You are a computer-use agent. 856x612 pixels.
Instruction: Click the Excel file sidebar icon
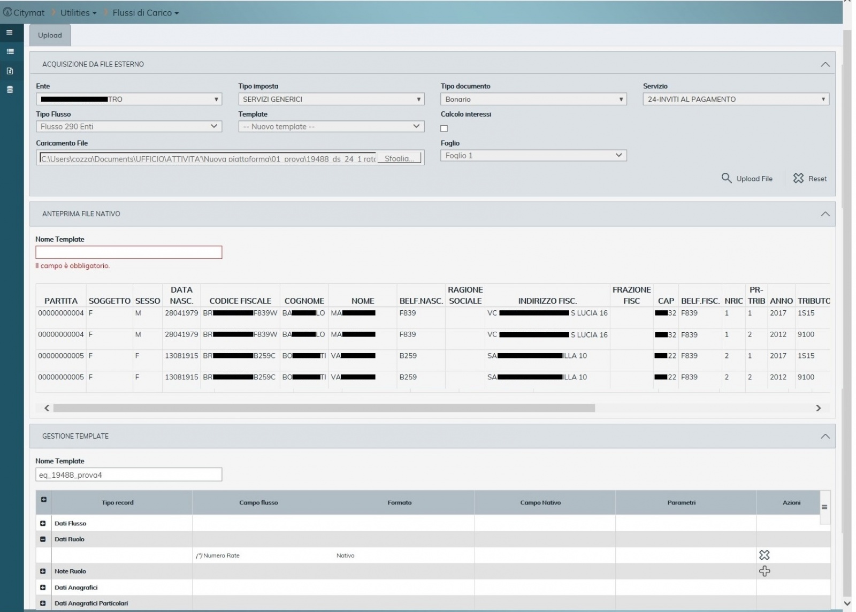pyautogui.click(x=10, y=71)
